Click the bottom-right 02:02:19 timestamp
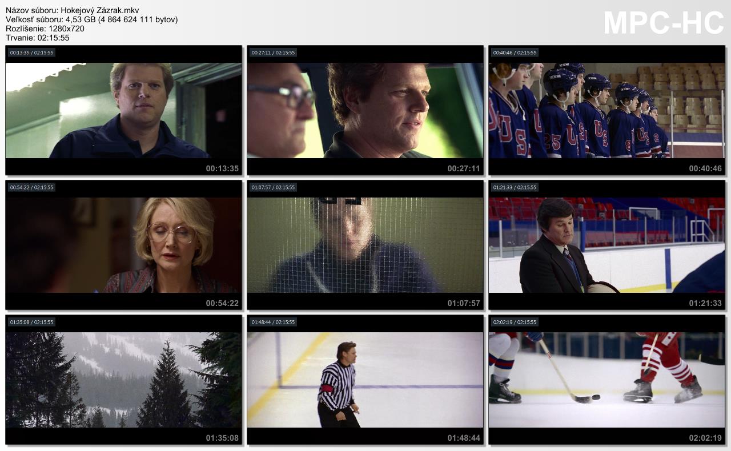Screen dimensions: 731x451 [x=705, y=438]
